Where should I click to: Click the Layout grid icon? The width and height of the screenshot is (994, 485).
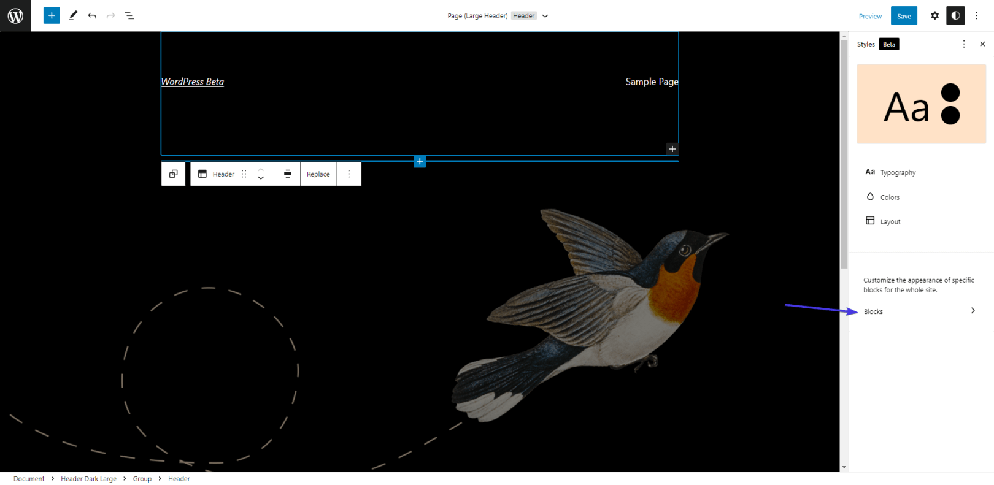click(870, 221)
